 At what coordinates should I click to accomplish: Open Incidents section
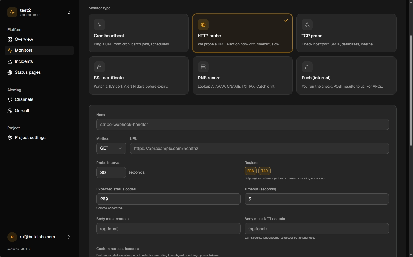click(x=39, y=61)
